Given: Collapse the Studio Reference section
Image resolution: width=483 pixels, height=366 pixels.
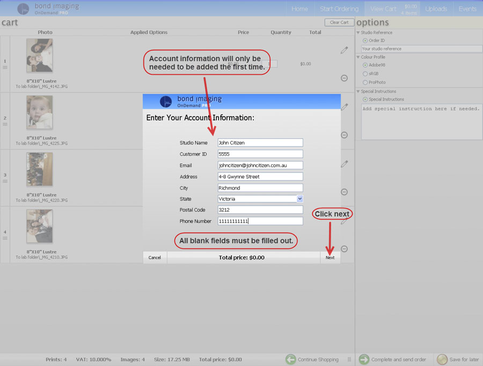Looking at the screenshot, I should click(x=358, y=33).
